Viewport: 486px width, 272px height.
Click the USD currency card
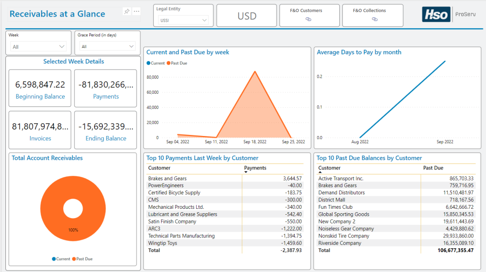(x=247, y=16)
